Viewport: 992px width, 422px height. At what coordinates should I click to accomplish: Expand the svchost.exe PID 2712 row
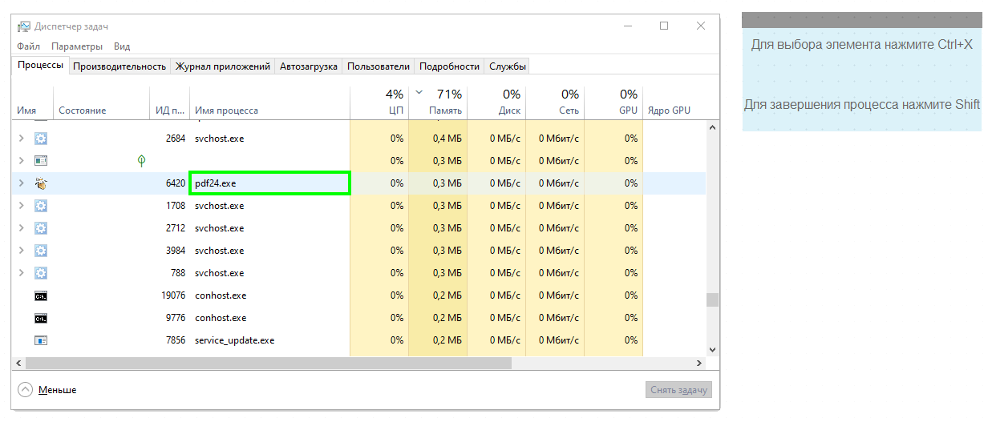click(22, 228)
